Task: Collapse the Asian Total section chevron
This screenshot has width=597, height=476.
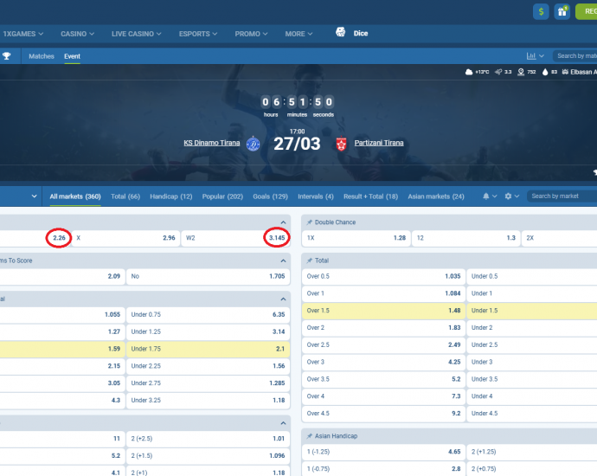Action: pyautogui.click(x=283, y=299)
